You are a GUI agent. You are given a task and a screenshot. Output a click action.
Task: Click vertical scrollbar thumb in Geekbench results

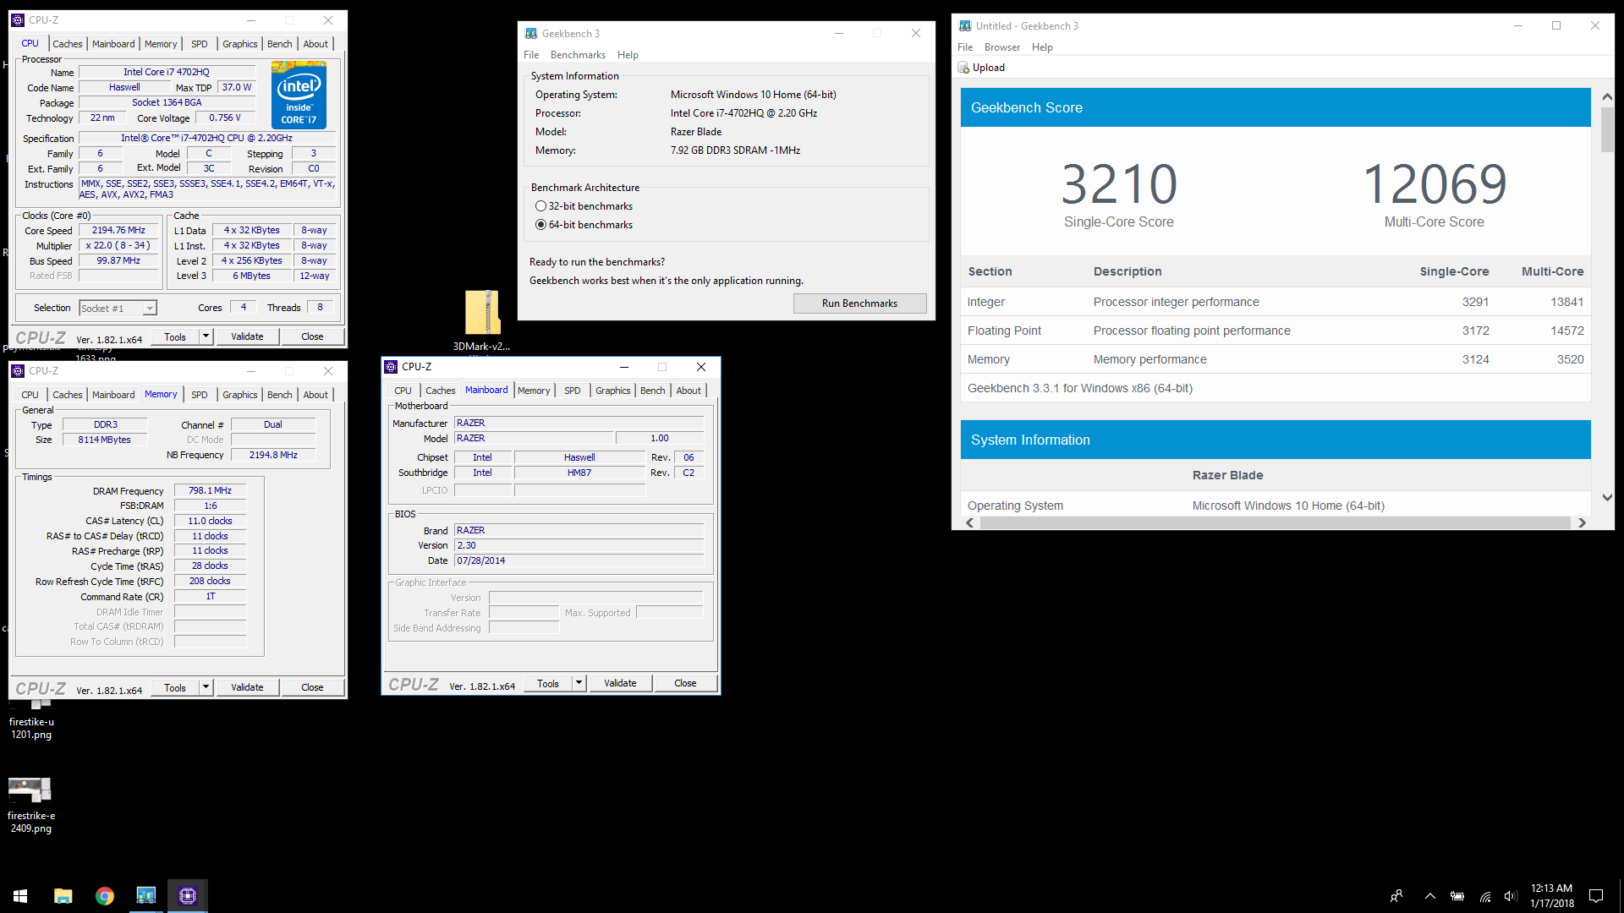[1607, 130]
